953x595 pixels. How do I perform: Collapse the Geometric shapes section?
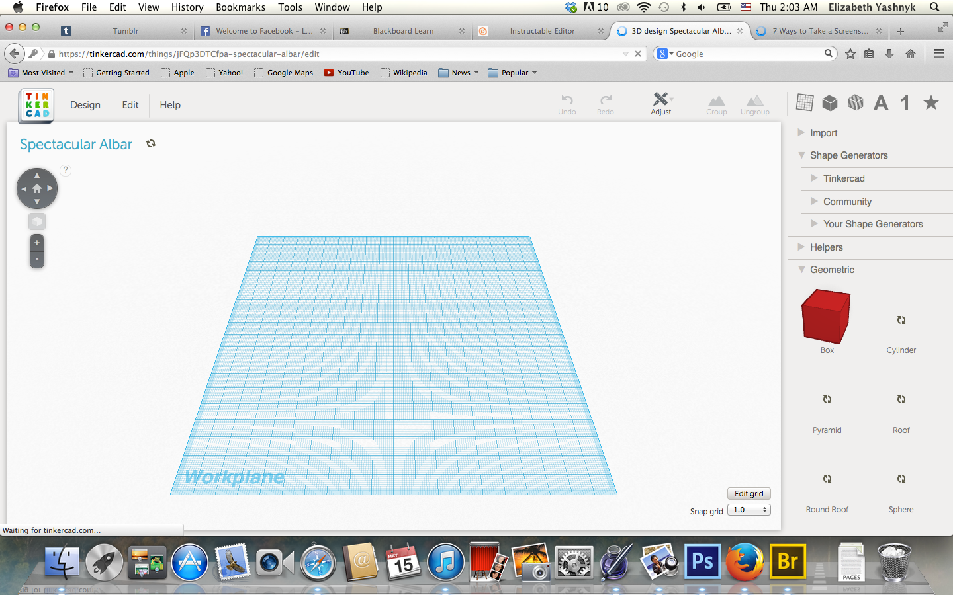point(801,270)
